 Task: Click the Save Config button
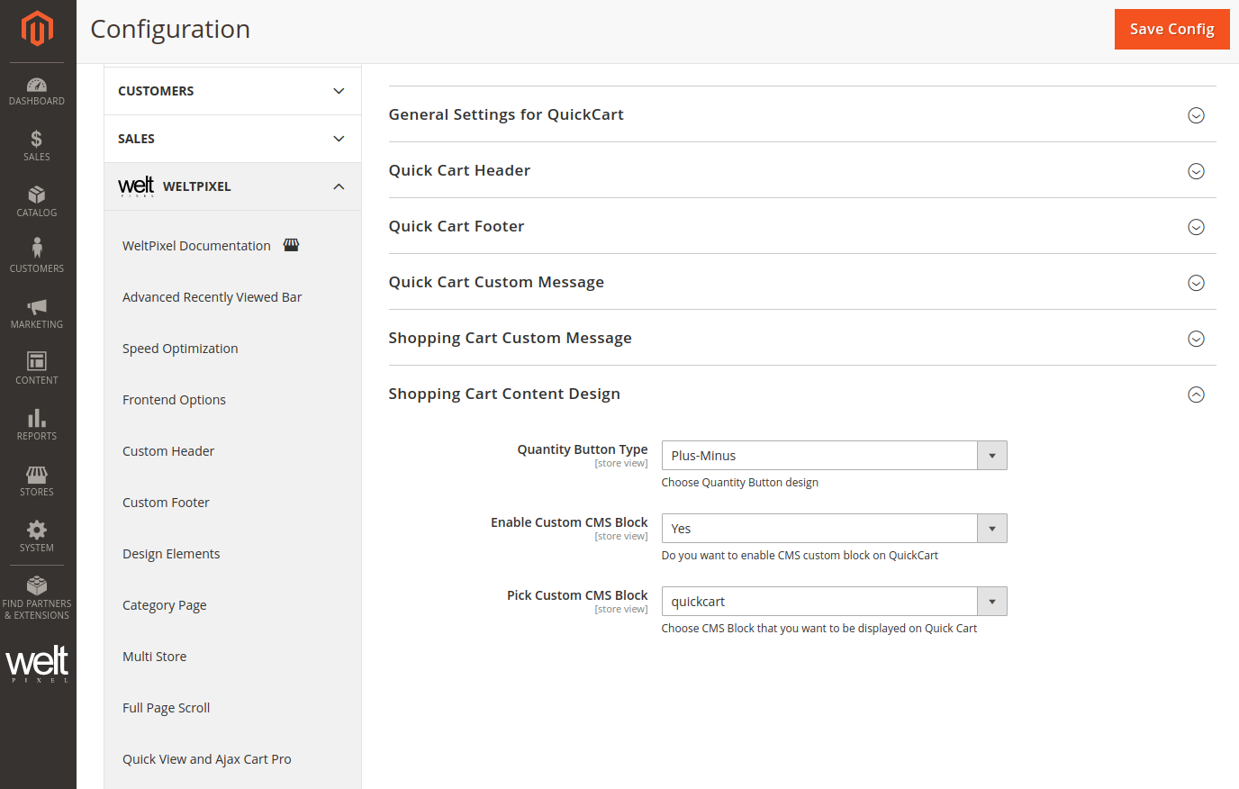click(1171, 29)
